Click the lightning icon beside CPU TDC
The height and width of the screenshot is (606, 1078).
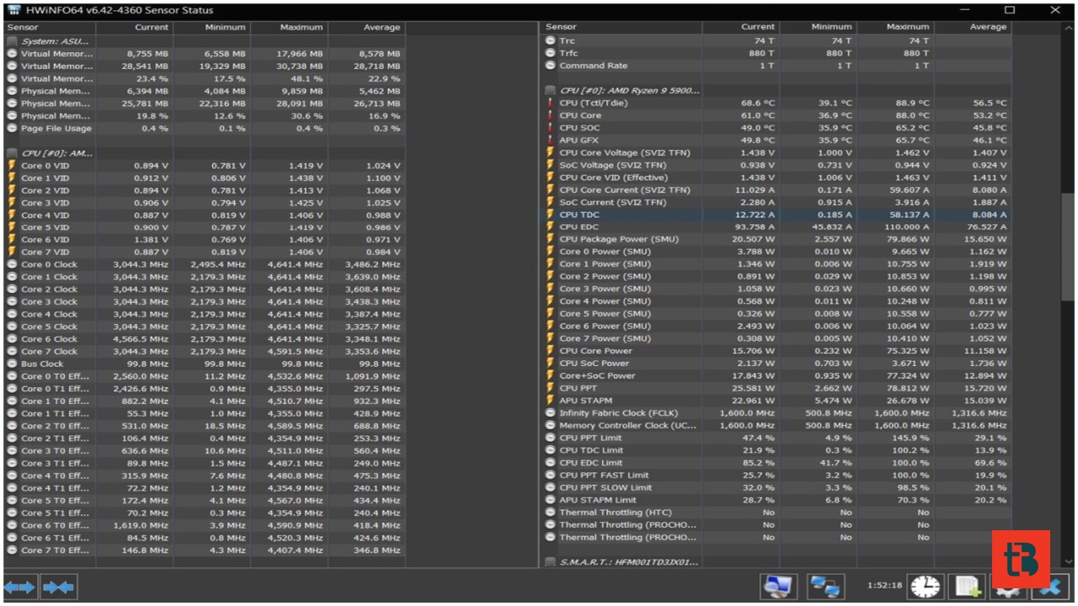(x=550, y=215)
